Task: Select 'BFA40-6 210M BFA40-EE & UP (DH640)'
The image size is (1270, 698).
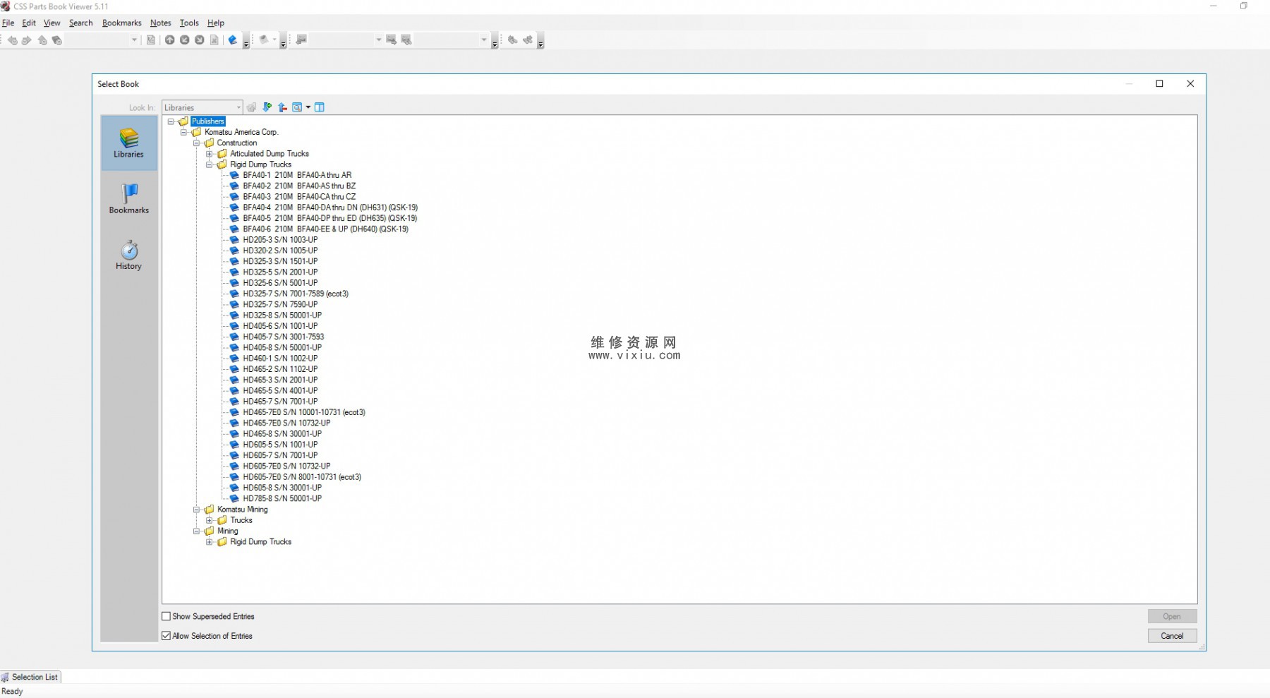Action: tap(325, 229)
